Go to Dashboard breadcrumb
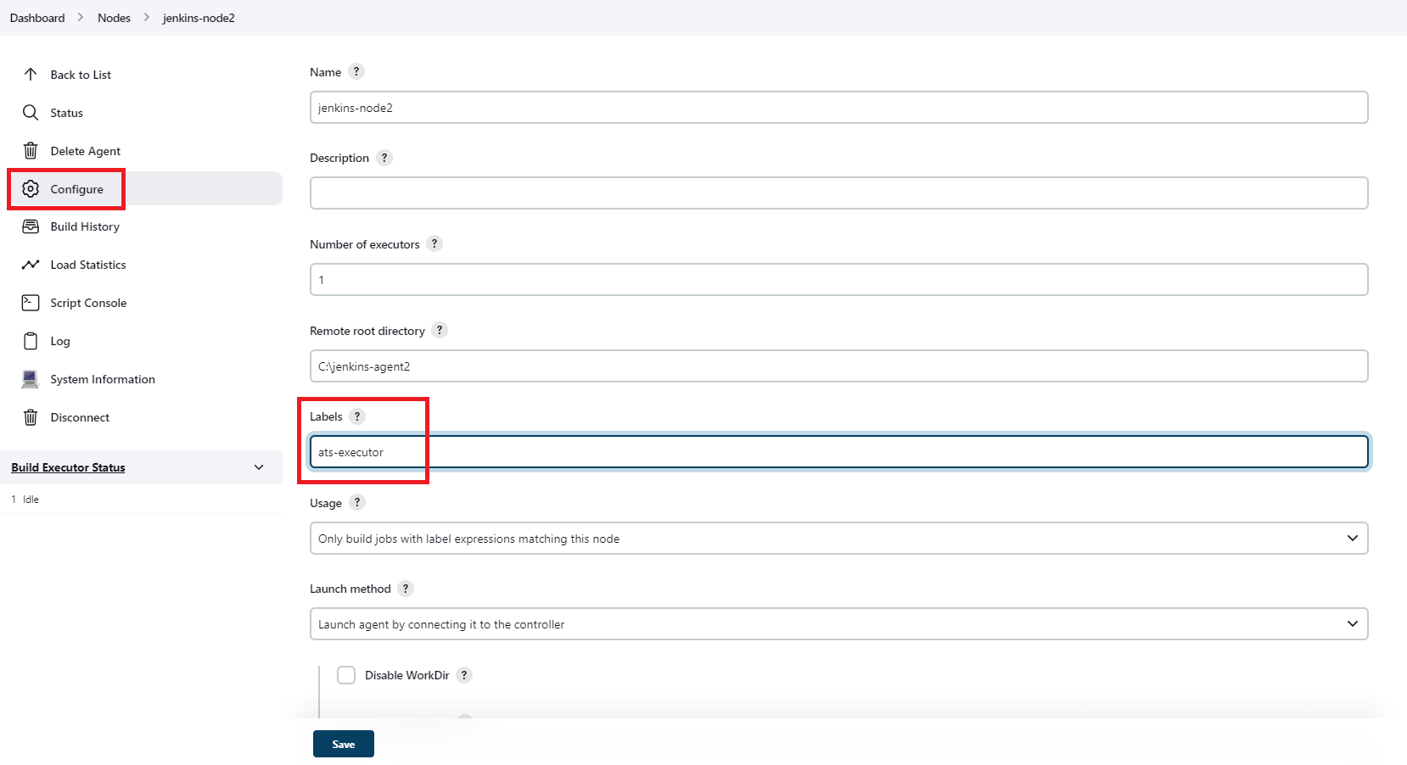 [x=37, y=18]
